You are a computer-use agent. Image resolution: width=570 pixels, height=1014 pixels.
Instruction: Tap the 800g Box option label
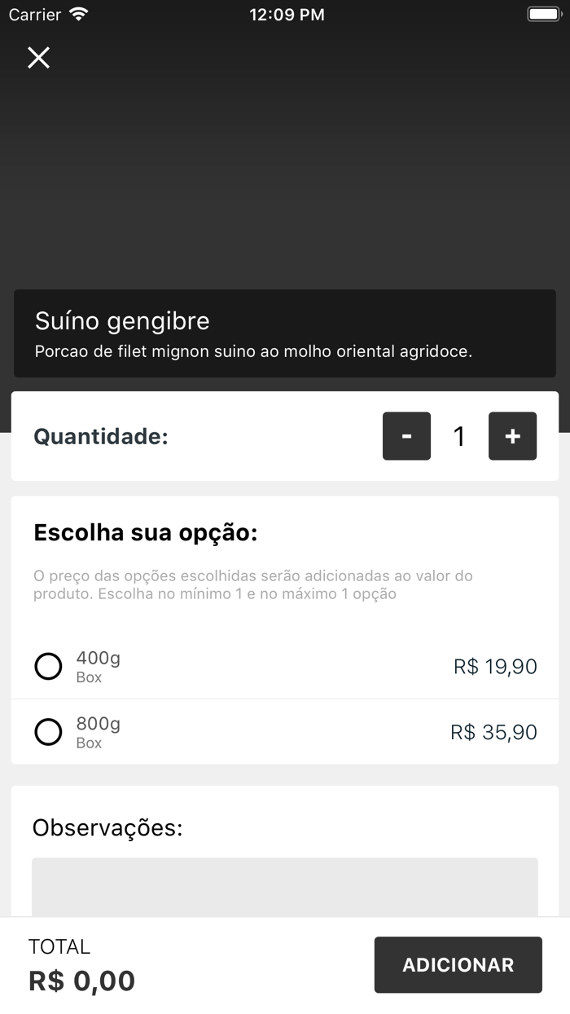pyautogui.click(x=98, y=731)
